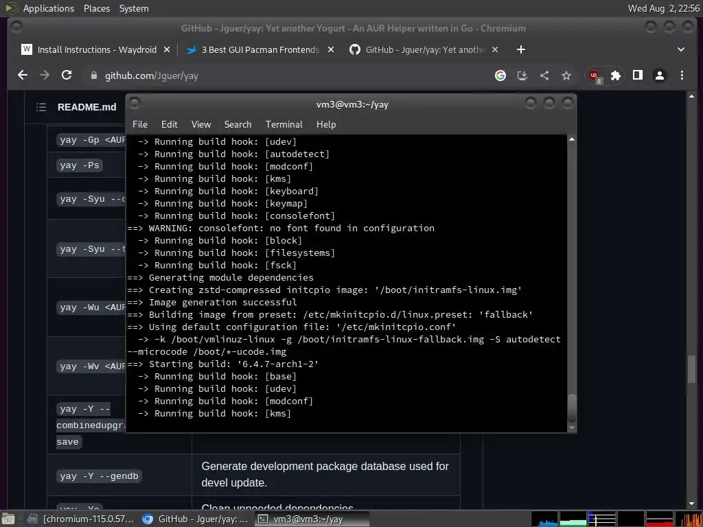703x527 pixels.
Task: Close the 3 Best GUI Pacman Frontends tab
Action: pos(331,49)
